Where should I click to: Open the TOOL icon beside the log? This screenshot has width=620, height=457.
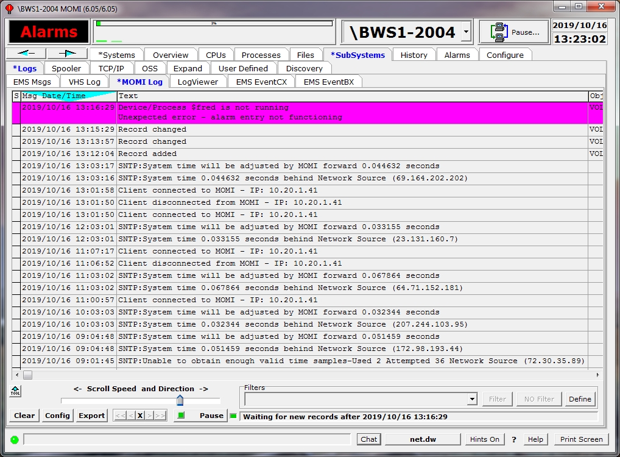[15, 391]
